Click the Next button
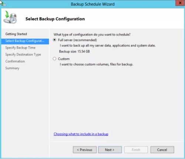185x159 pixels. [x=110, y=150]
